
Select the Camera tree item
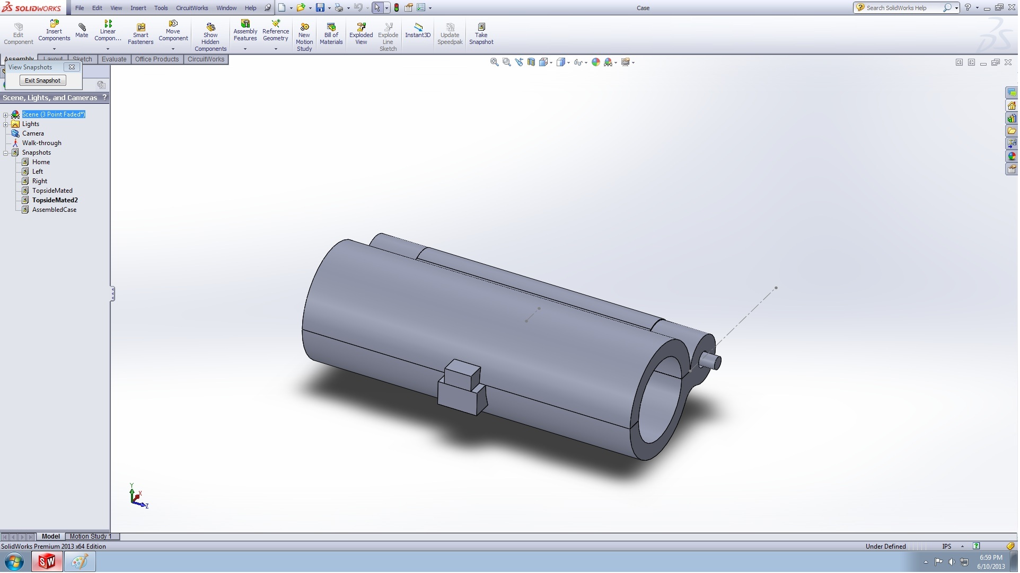[x=33, y=133]
